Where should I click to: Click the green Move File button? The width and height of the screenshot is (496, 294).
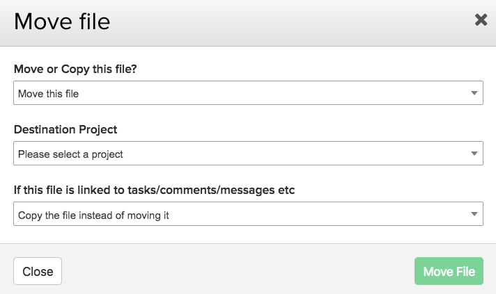pyautogui.click(x=449, y=271)
